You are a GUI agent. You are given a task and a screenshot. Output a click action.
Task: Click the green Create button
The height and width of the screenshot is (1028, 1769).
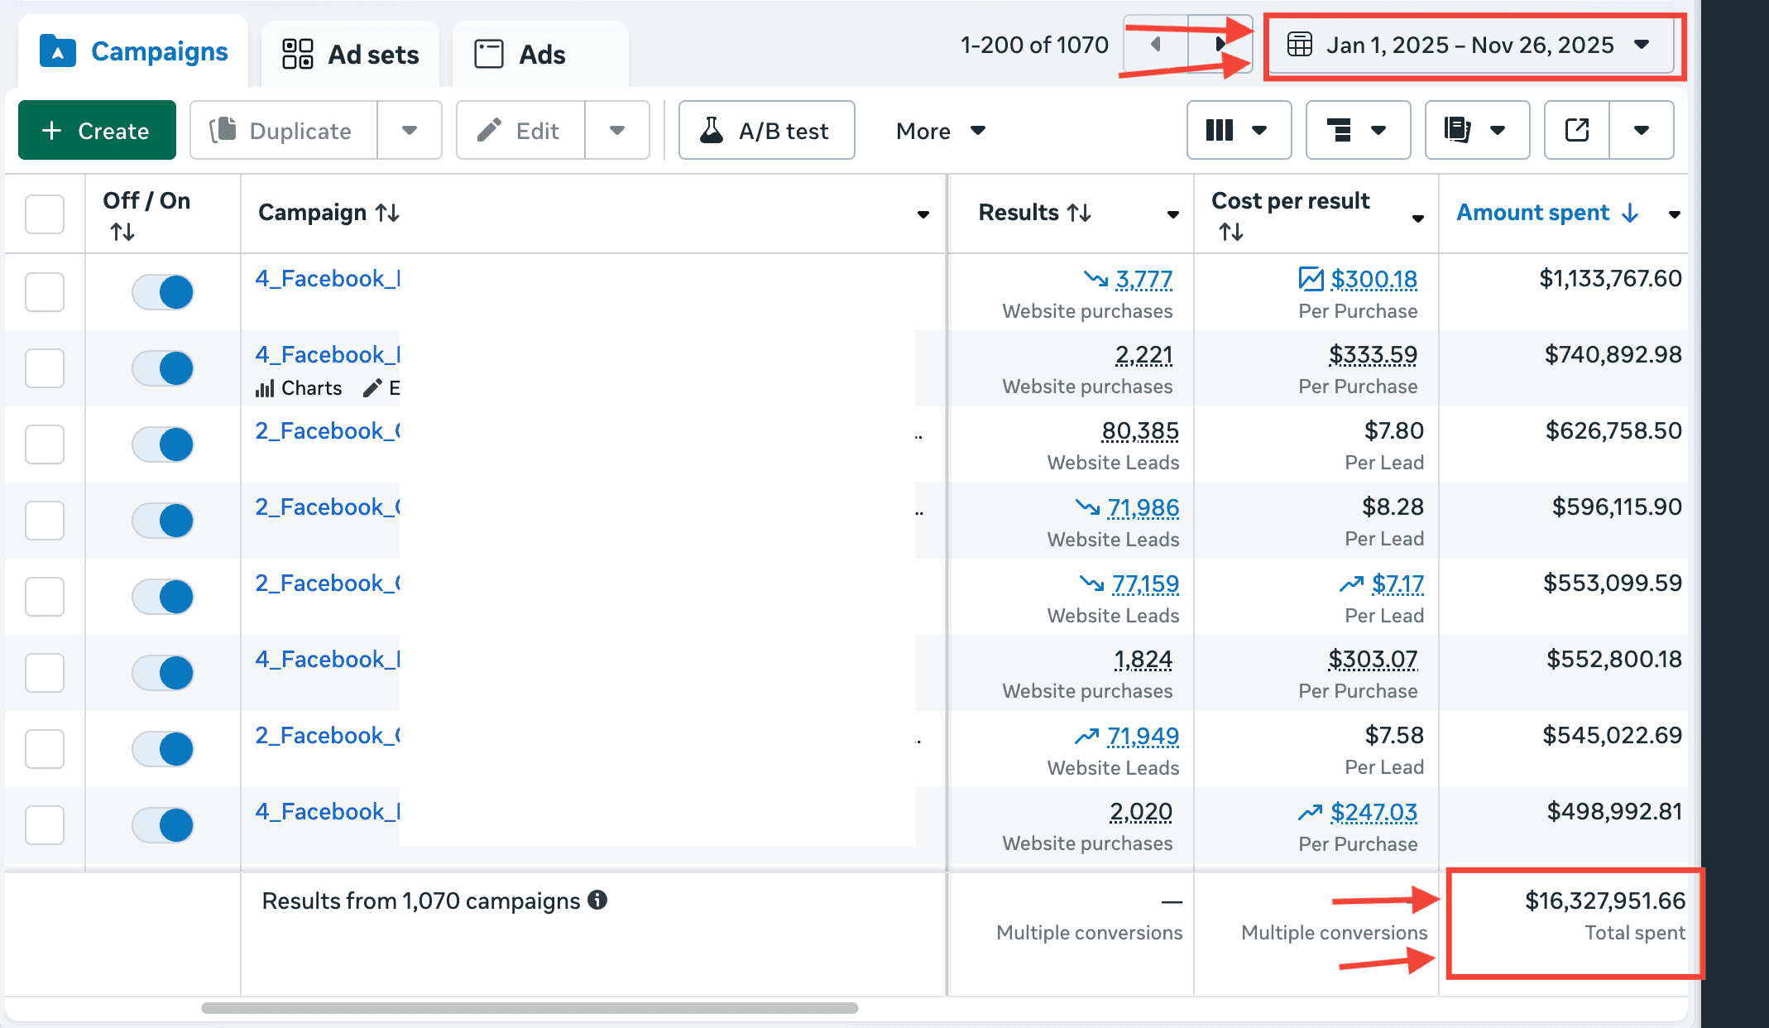pos(97,130)
